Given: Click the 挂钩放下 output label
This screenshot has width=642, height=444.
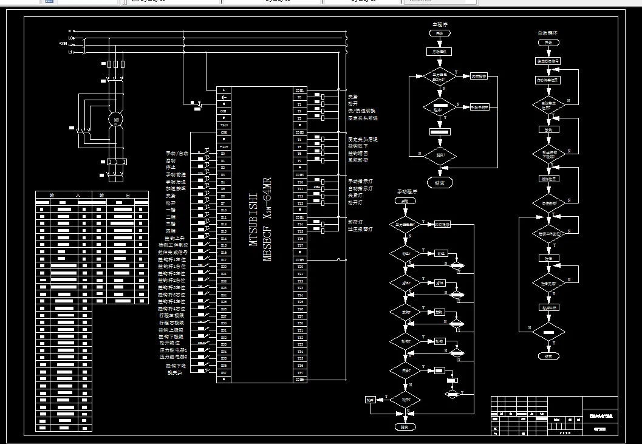Looking at the screenshot, I should (358, 146).
